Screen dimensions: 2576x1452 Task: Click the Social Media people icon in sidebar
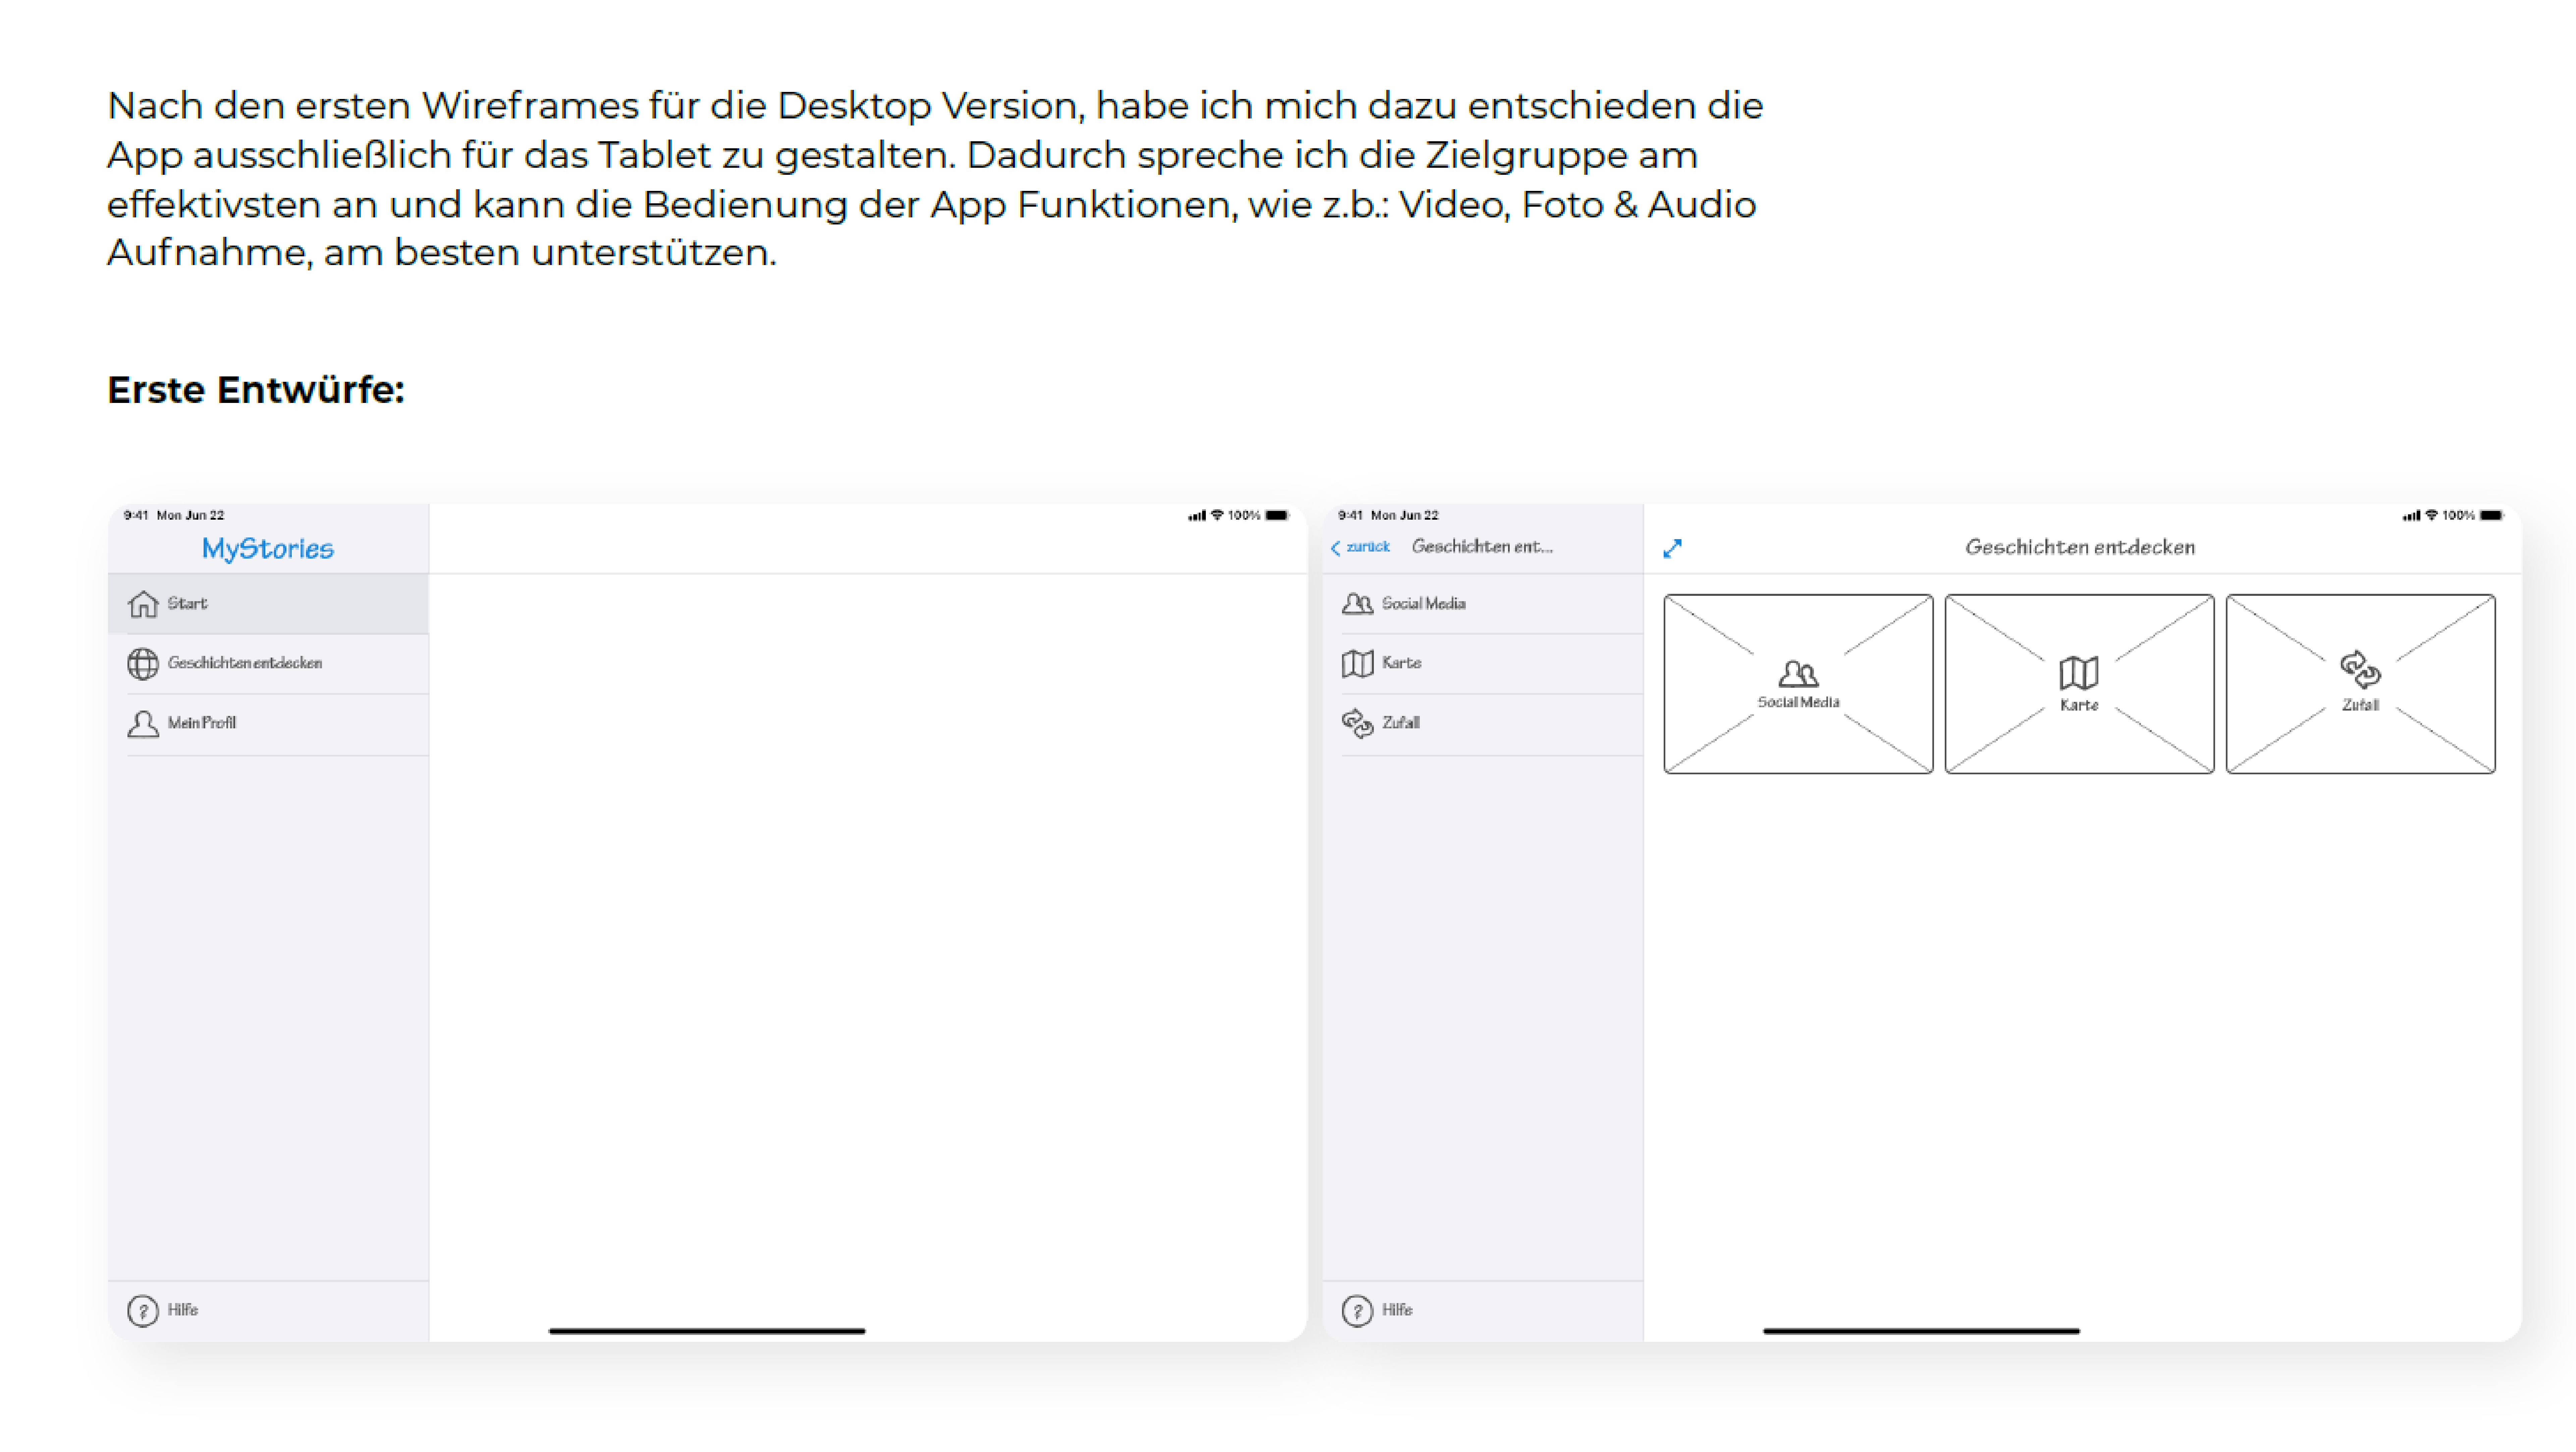click(x=1357, y=604)
